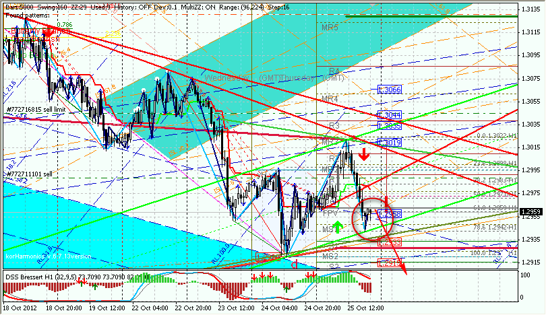The height and width of the screenshot is (315, 546).
Task: Select the red circle highlighting recent candles
Action: [x=373, y=220]
